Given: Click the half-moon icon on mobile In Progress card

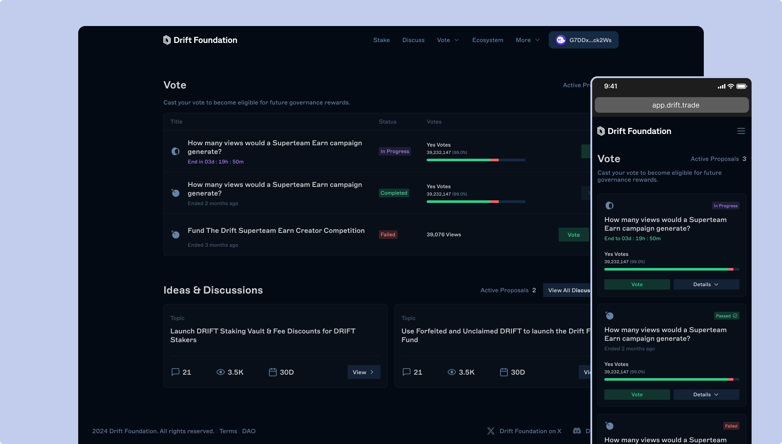Looking at the screenshot, I should pos(610,206).
